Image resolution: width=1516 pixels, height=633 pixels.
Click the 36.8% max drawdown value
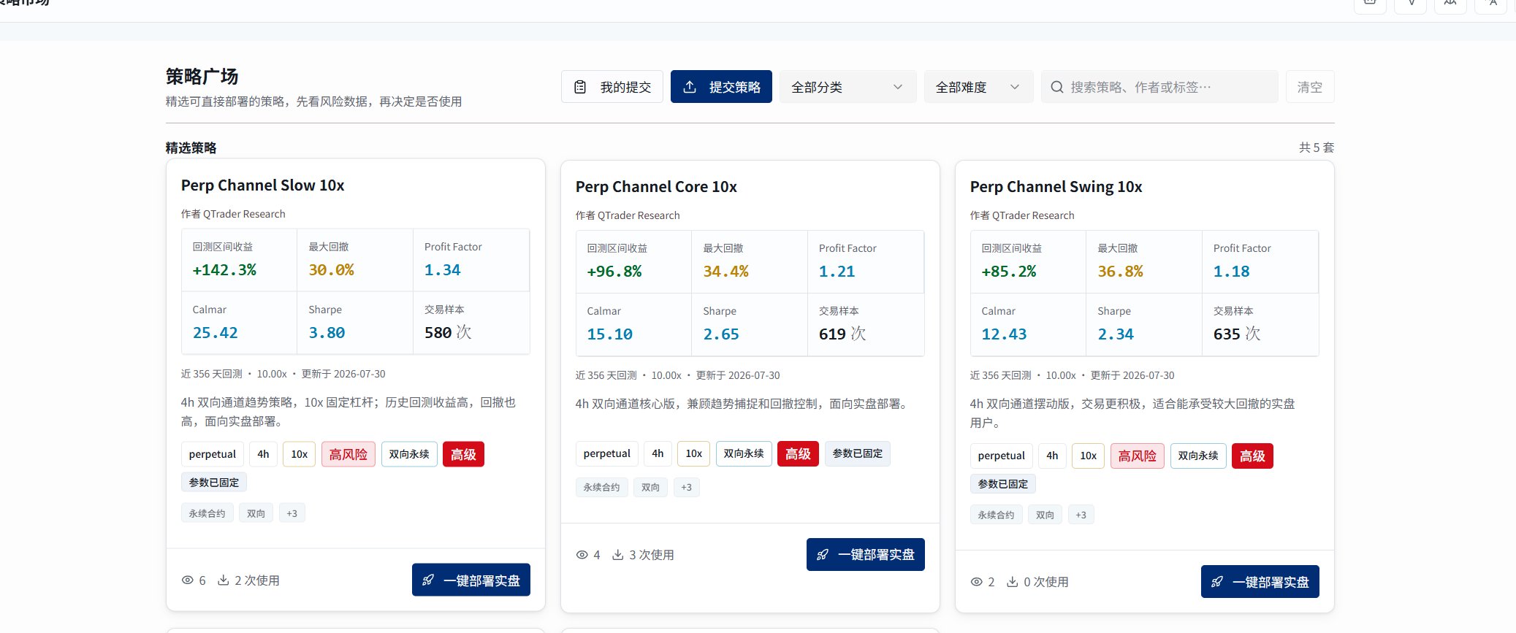click(1120, 272)
